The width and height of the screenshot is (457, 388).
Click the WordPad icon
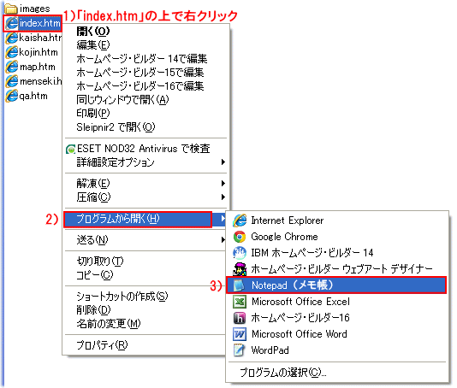click(x=240, y=350)
